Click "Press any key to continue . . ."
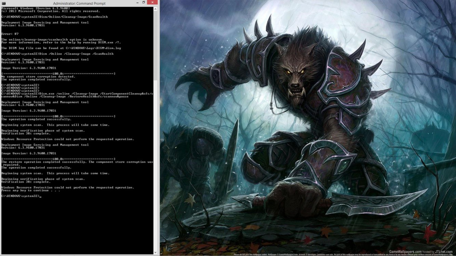Screen dimensions: 456x256 (31, 190)
